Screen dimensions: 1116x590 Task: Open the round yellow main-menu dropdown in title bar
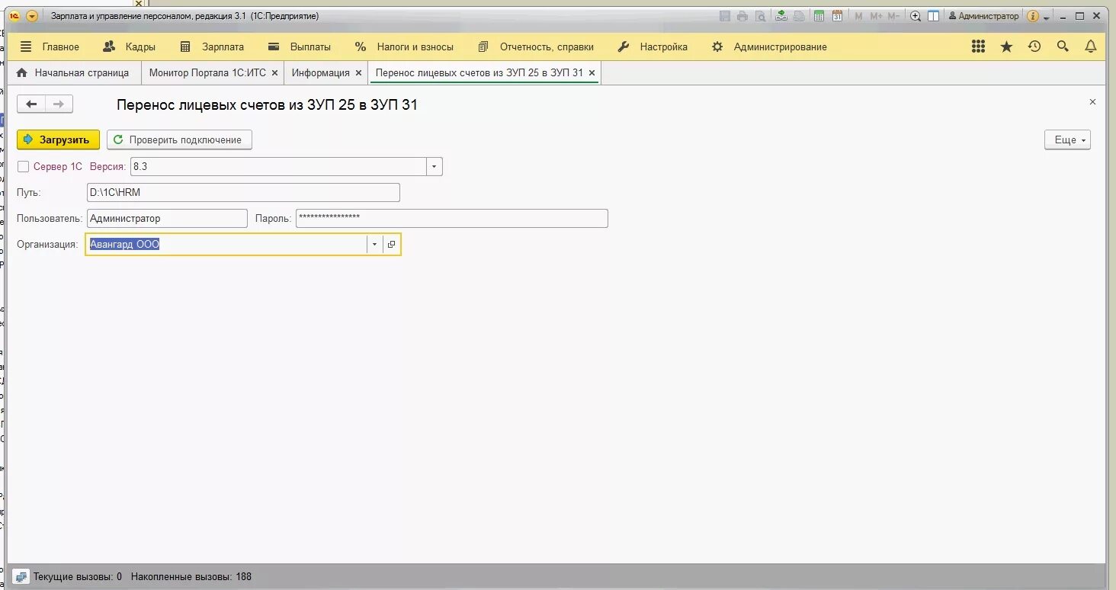point(32,16)
